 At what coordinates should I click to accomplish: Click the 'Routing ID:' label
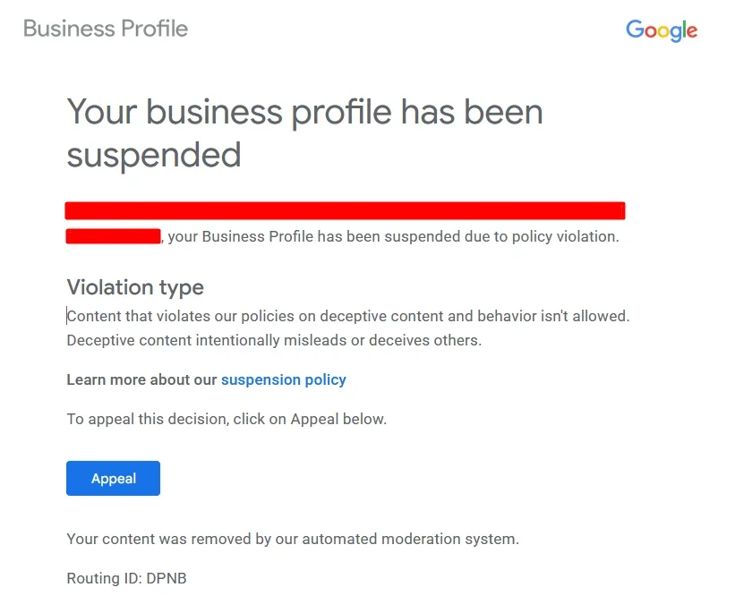(104, 578)
